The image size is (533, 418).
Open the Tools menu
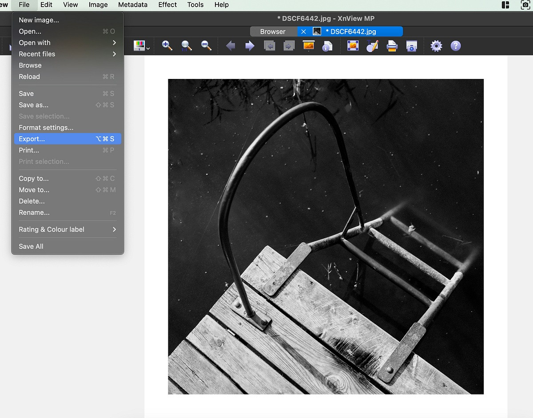click(x=195, y=5)
